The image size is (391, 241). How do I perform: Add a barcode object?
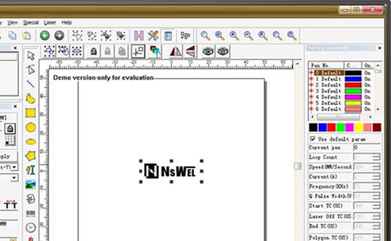tap(30, 213)
